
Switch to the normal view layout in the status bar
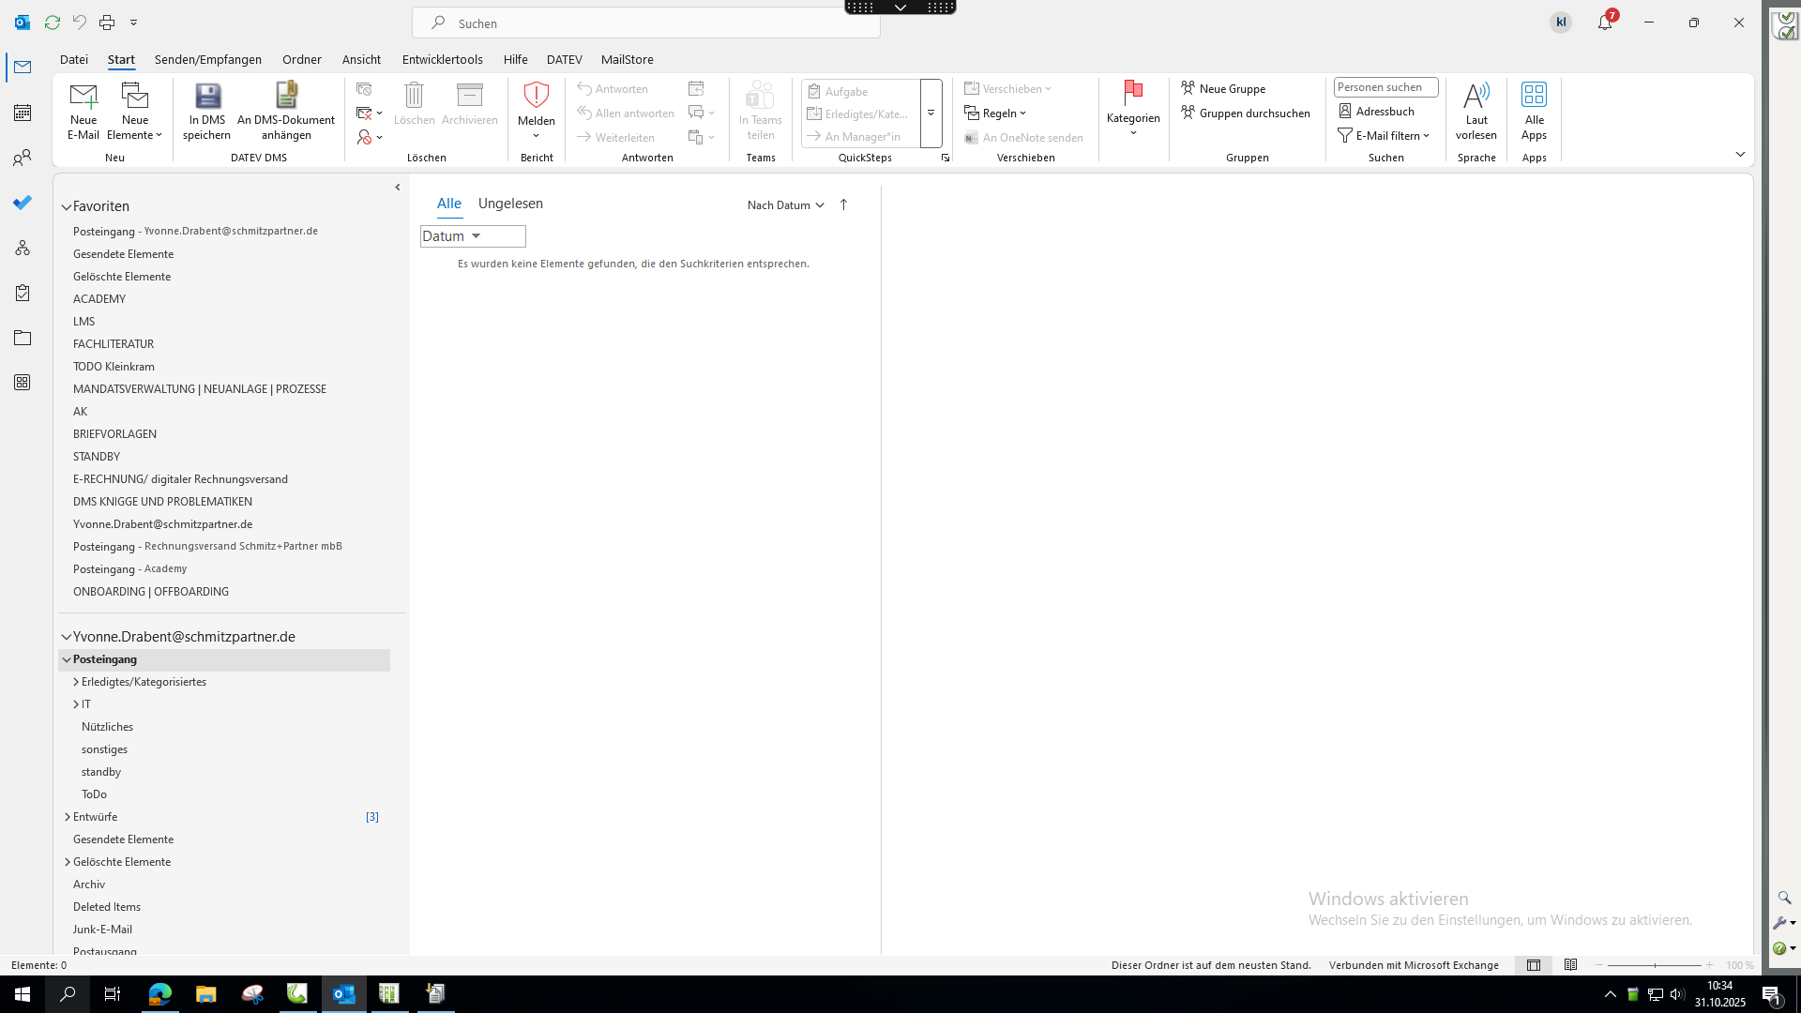click(1534, 965)
